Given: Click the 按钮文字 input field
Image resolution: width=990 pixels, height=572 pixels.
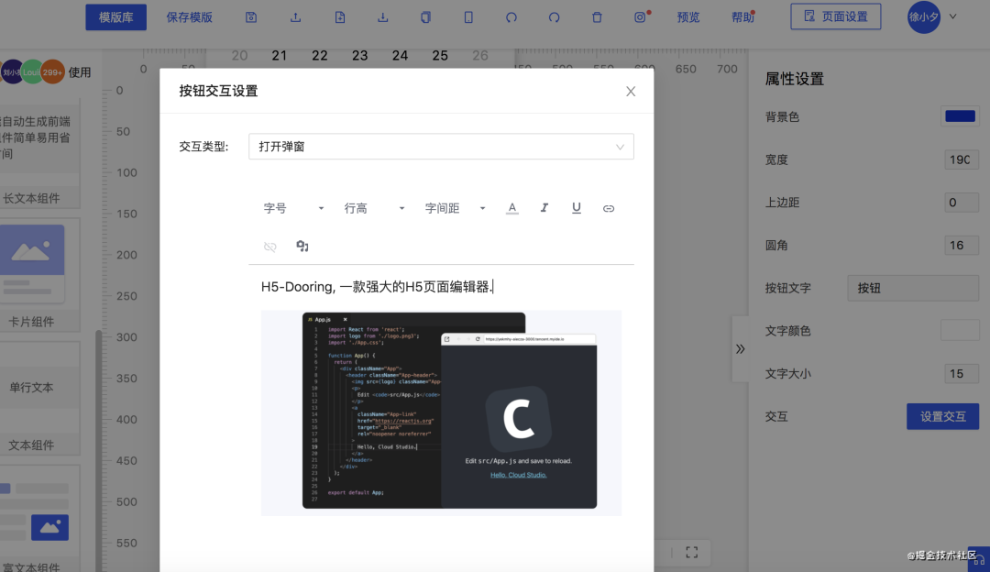Looking at the screenshot, I should pyautogui.click(x=912, y=288).
